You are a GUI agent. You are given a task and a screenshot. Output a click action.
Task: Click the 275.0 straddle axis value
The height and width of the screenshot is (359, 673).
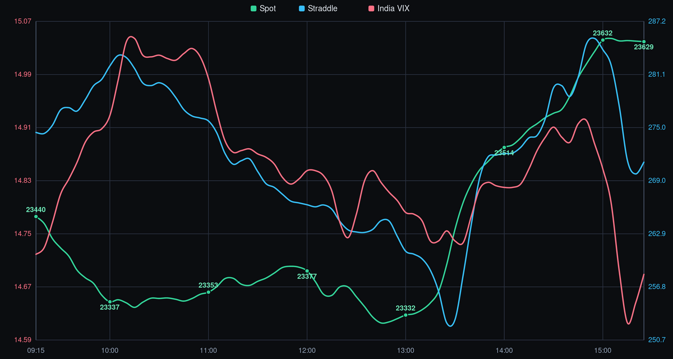pyautogui.click(x=657, y=127)
